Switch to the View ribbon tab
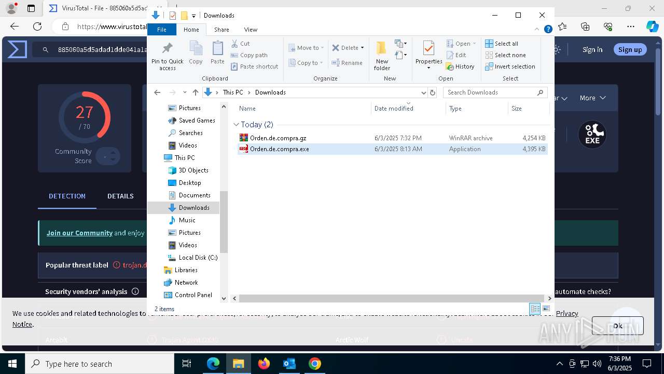The width and height of the screenshot is (664, 374). pos(251,30)
